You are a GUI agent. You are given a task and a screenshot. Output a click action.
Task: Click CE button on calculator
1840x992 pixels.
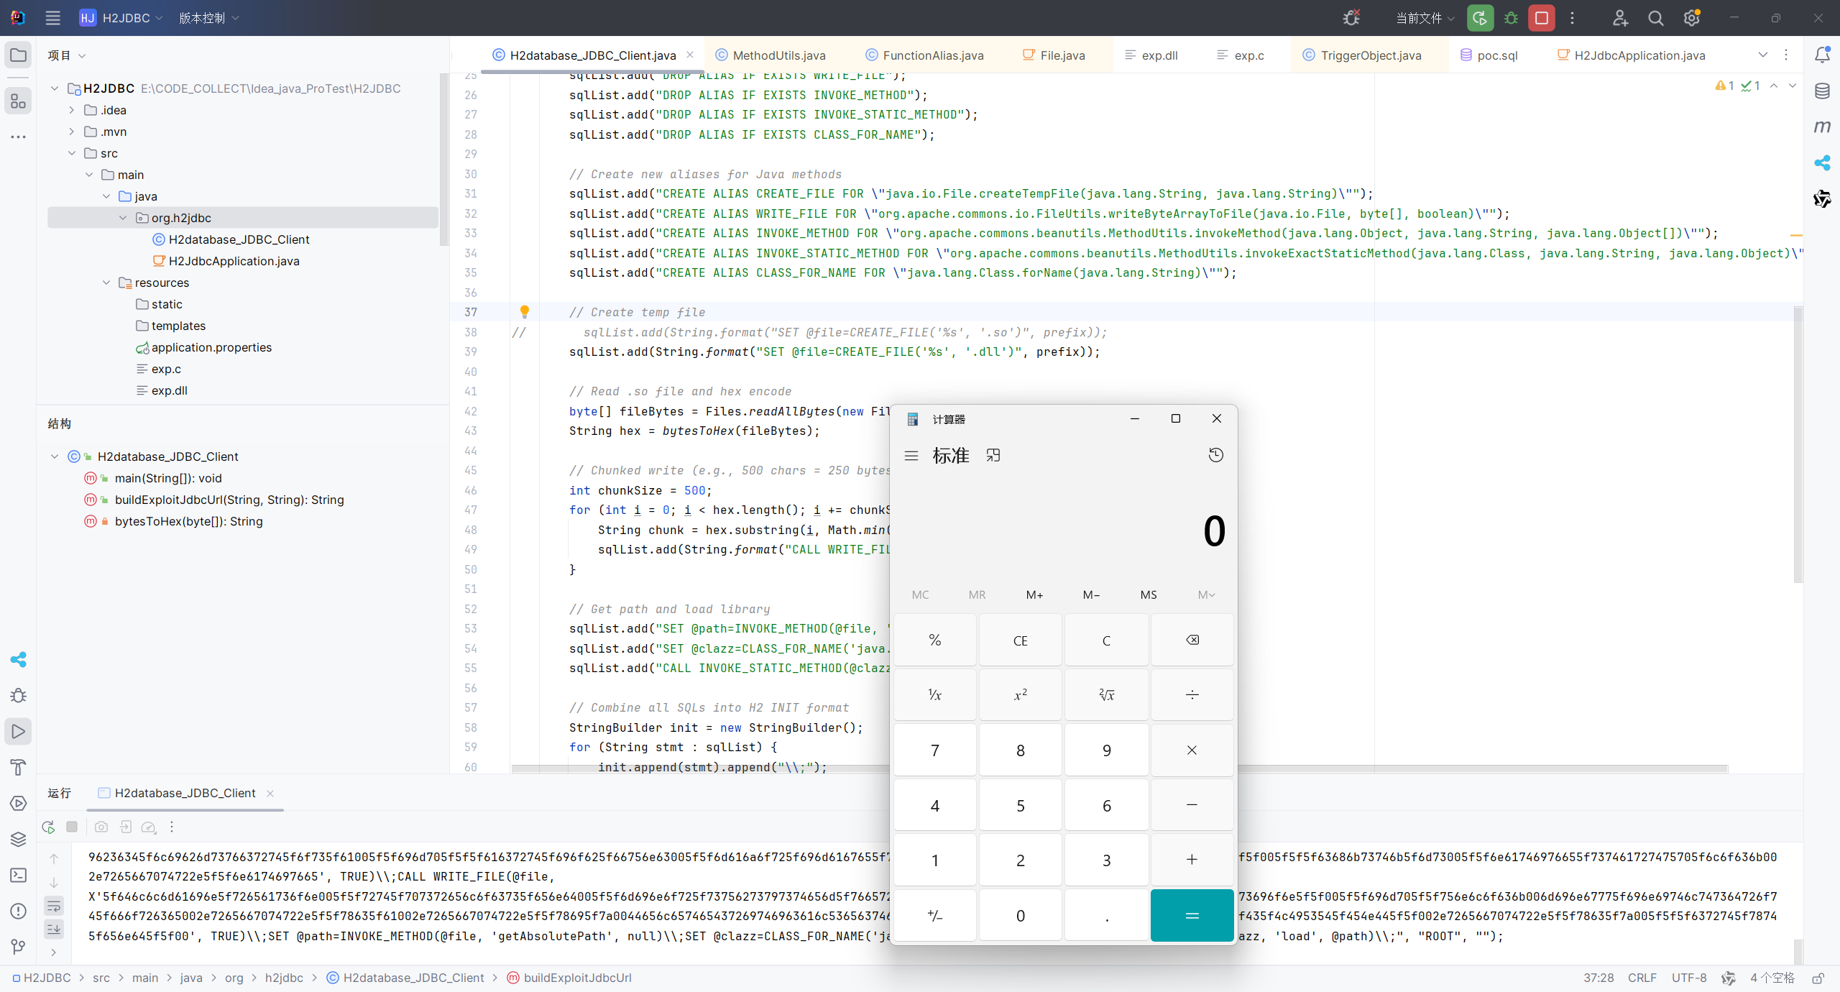[1020, 640]
